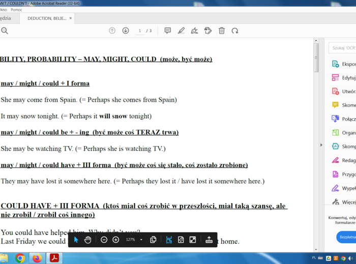Go to next page with down arrow
The image size is (356, 264).
(126, 31)
